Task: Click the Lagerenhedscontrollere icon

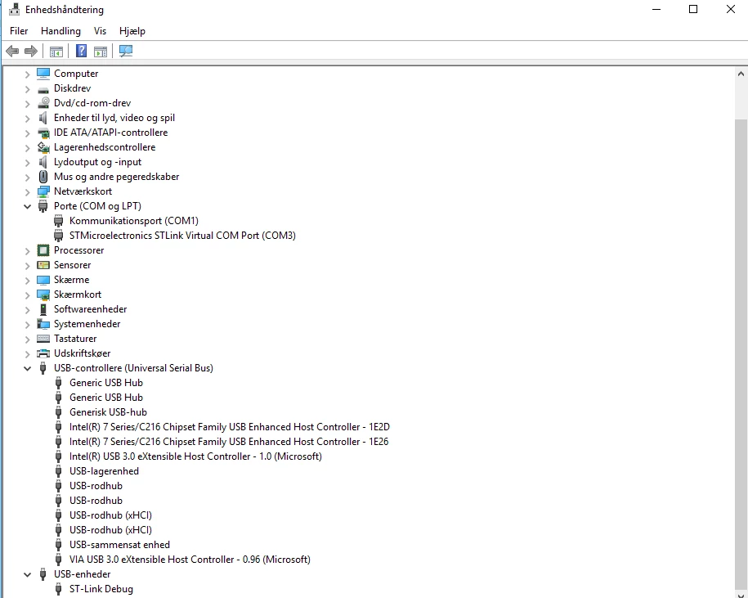Action: [x=43, y=147]
